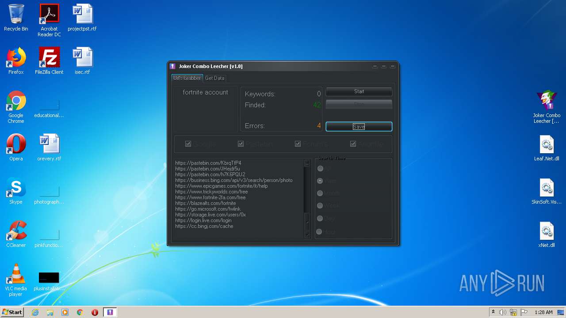Select blazealts.com/fortnite URL row
The width and height of the screenshot is (566, 318).
pos(205,203)
